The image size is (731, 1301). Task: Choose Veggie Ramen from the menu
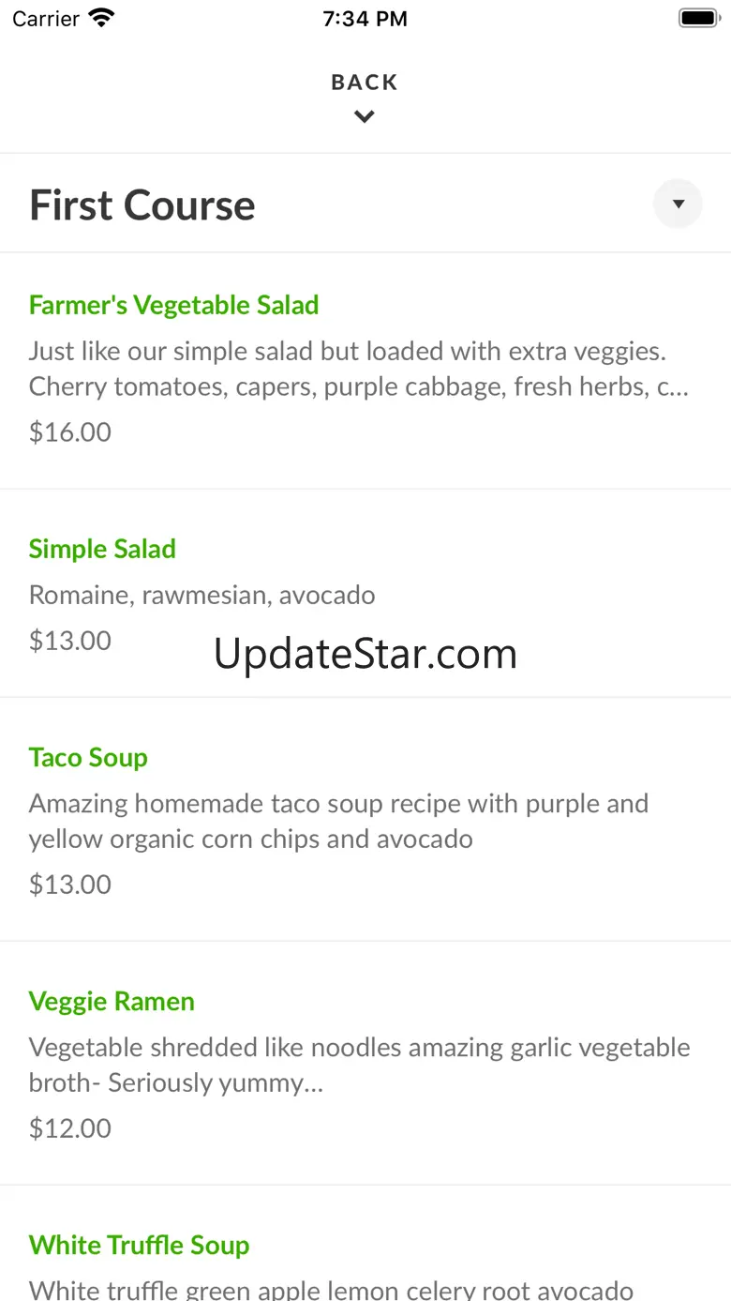(112, 1001)
